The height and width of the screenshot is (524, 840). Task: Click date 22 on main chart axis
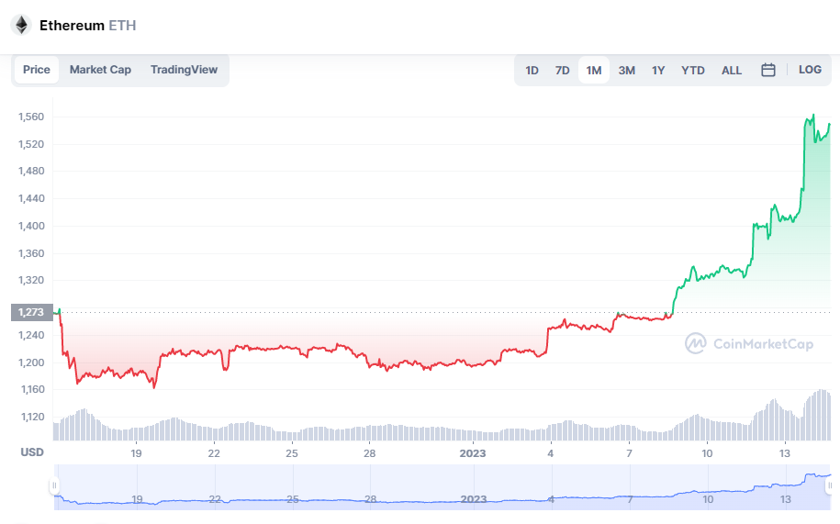[214, 453]
